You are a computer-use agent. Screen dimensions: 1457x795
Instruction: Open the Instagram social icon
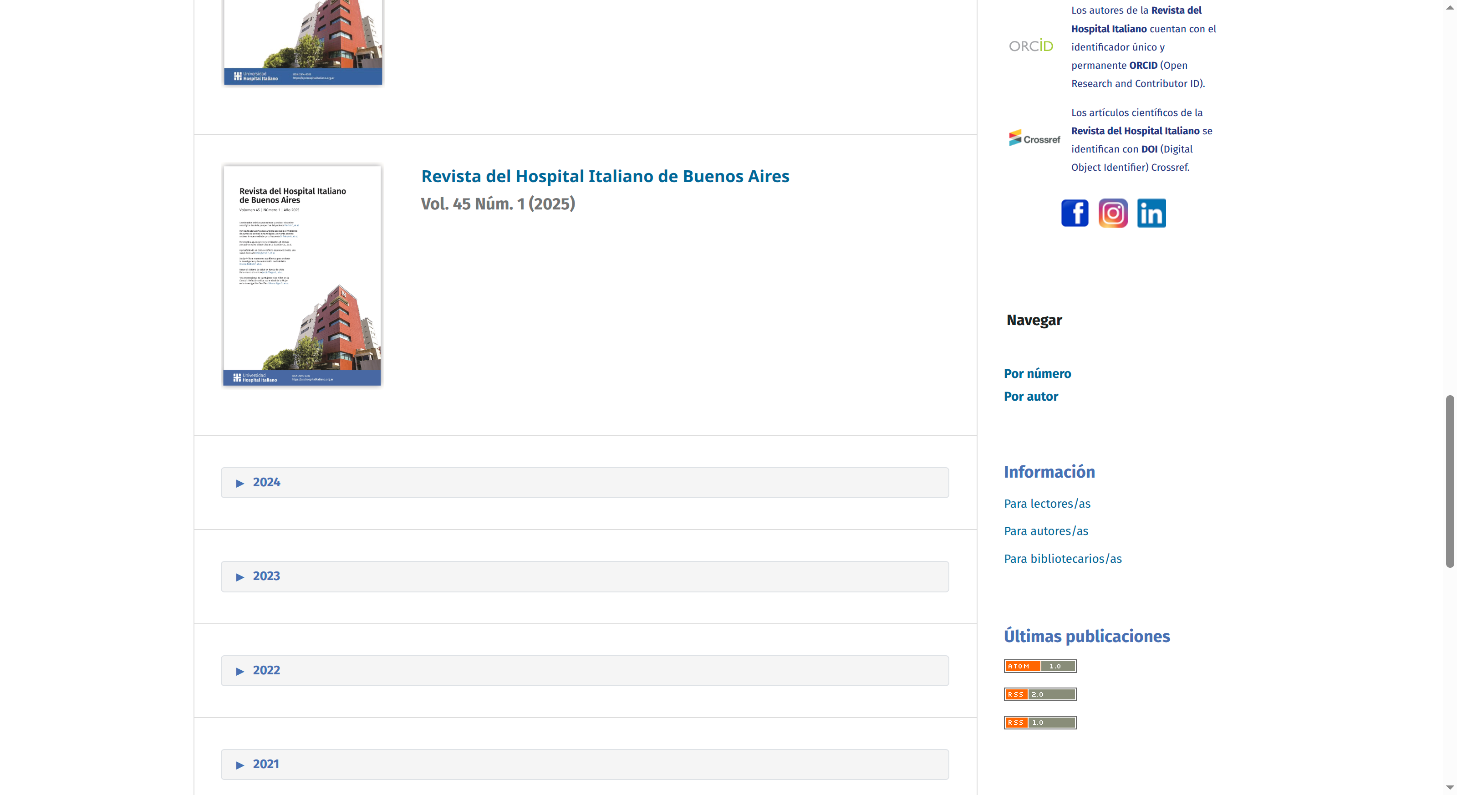click(x=1112, y=213)
